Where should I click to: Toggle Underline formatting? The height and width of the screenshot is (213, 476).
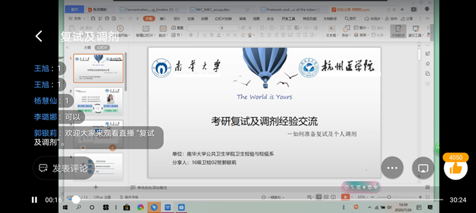click(204, 36)
